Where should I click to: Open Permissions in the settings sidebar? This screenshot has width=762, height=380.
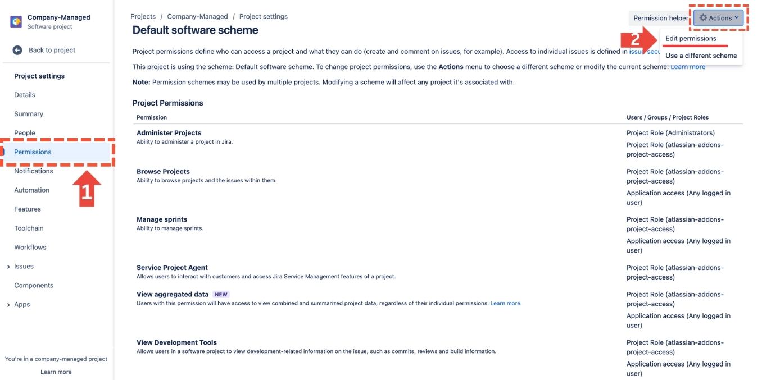click(33, 152)
